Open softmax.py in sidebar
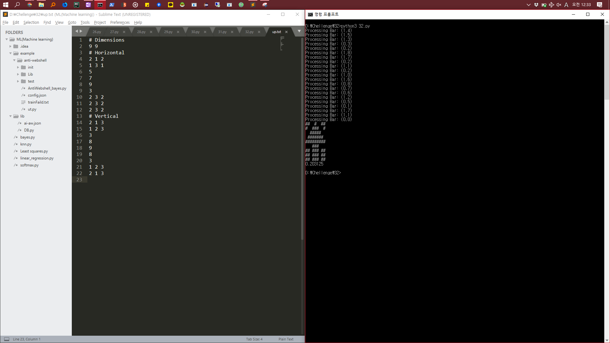 pos(29,165)
